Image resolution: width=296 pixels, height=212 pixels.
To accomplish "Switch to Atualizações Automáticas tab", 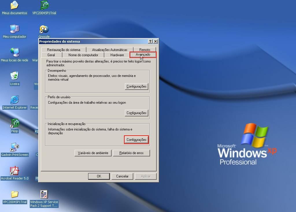I will click(x=110, y=50).
